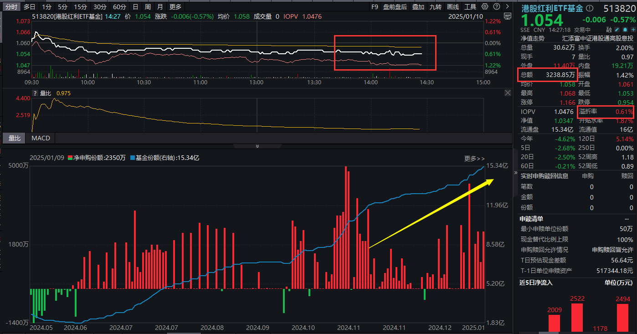Switch to the 日 daily chart tab

(x=135, y=7)
